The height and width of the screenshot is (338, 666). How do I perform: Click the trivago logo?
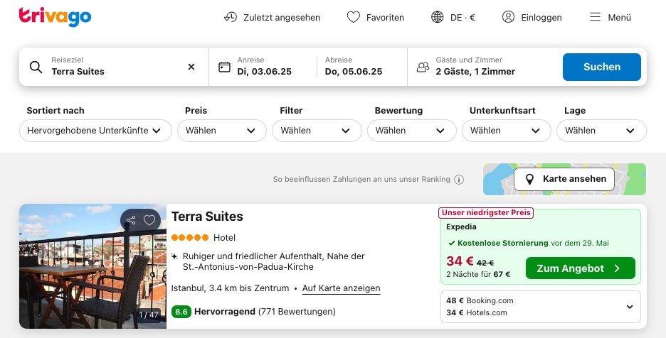click(x=55, y=17)
